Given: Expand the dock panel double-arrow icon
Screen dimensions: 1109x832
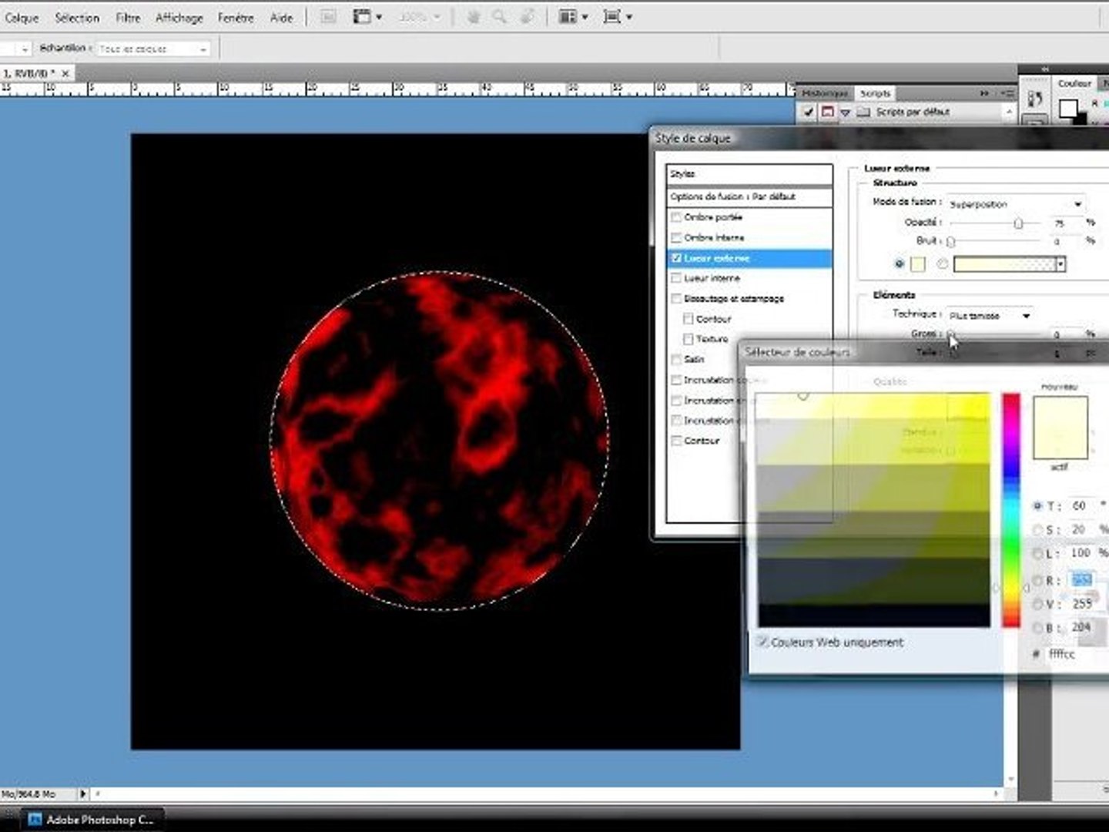Looking at the screenshot, I should pos(1045,69).
